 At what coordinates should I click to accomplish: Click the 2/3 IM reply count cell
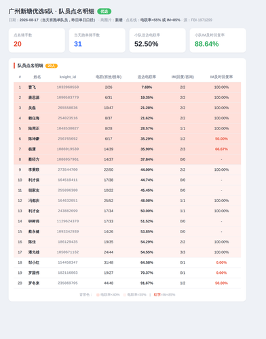click(183, 149)
